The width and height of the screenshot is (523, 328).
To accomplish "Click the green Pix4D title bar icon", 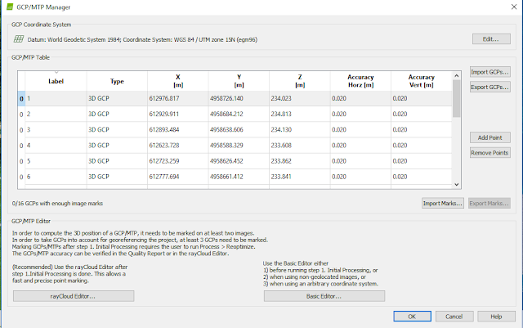I will point(10,7).
